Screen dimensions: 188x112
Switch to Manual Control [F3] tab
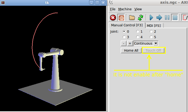point(127,25)
